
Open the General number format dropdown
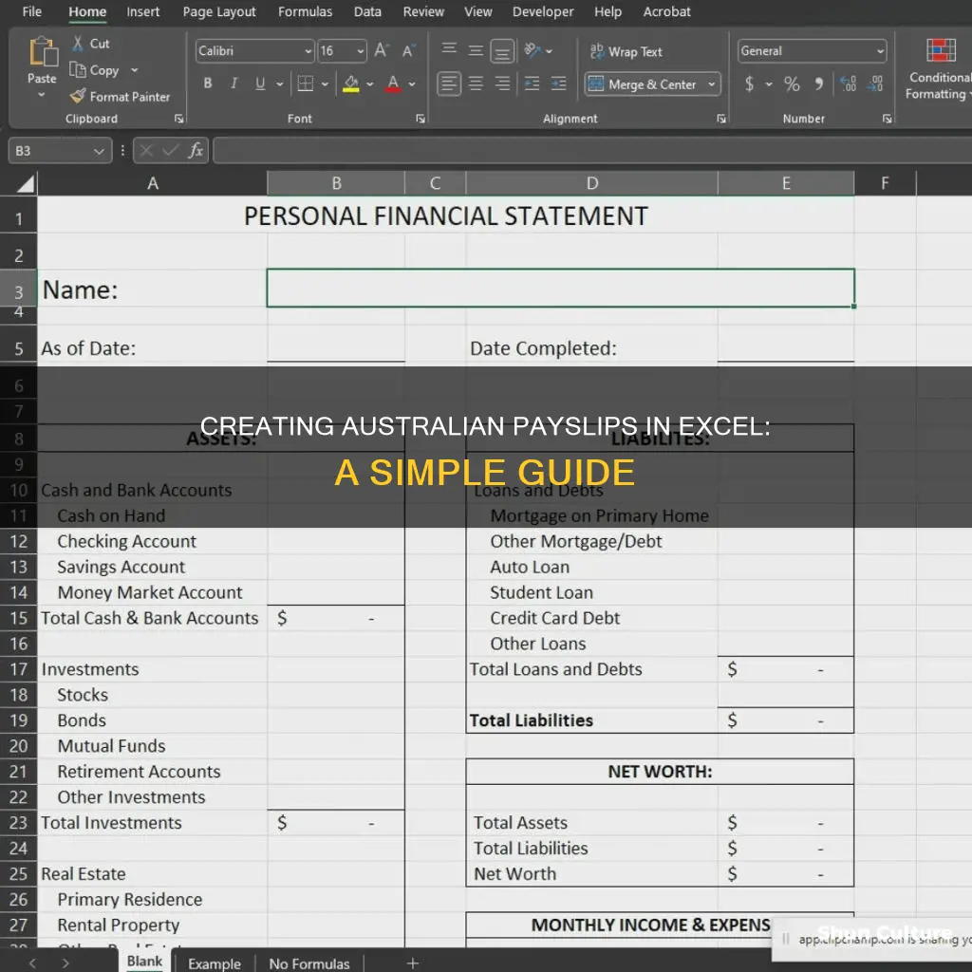tap(880, 51)
